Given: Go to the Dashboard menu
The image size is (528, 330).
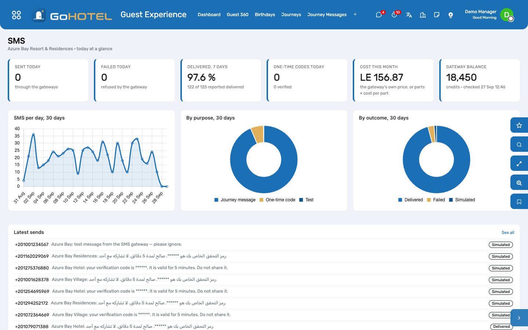Looking at the screenshot, I should [x=209, y=15].
